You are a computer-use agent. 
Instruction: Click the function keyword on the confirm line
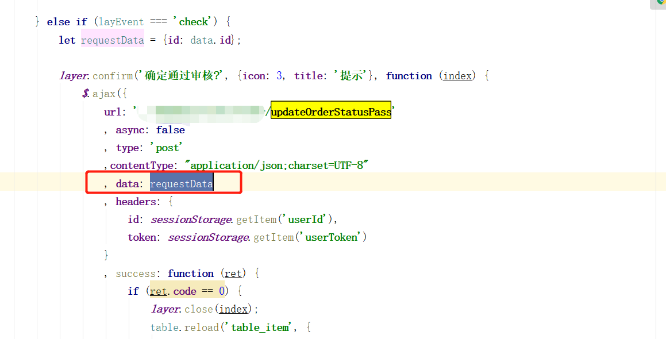(x=409, y=76)
